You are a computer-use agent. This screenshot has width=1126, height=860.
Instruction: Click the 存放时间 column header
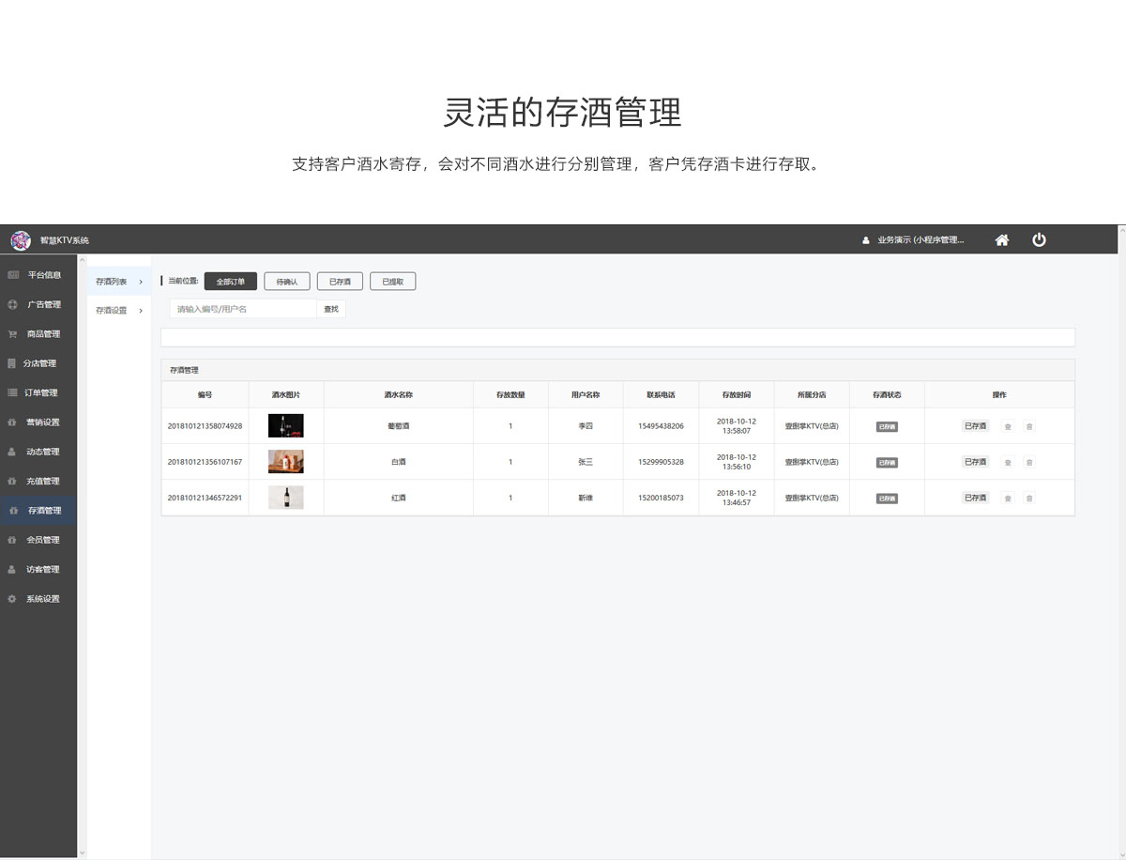coord(737,395)
